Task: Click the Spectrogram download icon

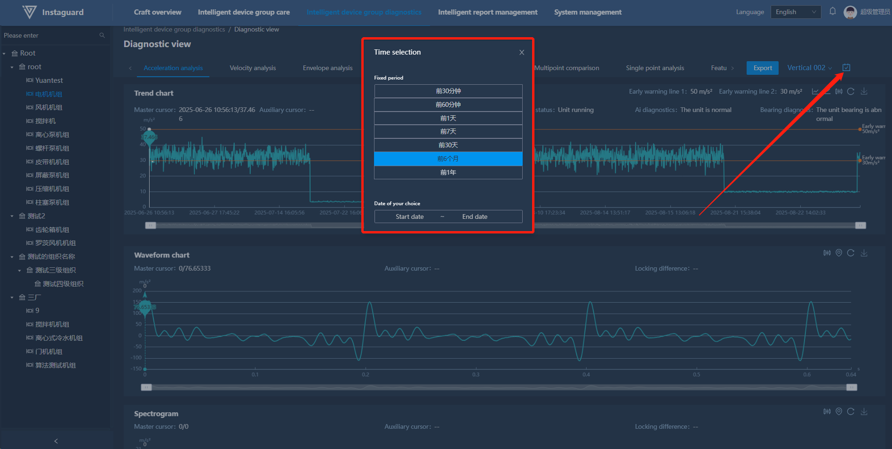Action: [864, 412]
